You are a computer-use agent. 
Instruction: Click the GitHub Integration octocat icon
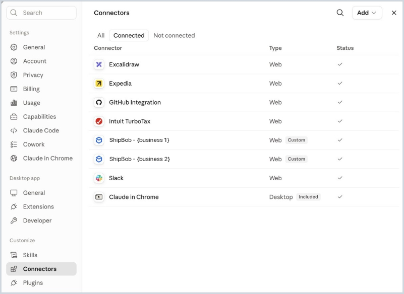coord(99,102)
